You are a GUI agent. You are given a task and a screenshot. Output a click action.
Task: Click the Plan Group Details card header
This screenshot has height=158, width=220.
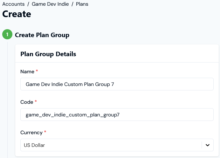pyautogui.click(x=117, y=54)
